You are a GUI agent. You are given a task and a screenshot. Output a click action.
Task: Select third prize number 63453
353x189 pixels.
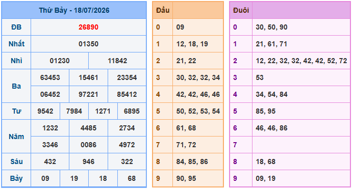pyautogui.click(x=50, y=77)
